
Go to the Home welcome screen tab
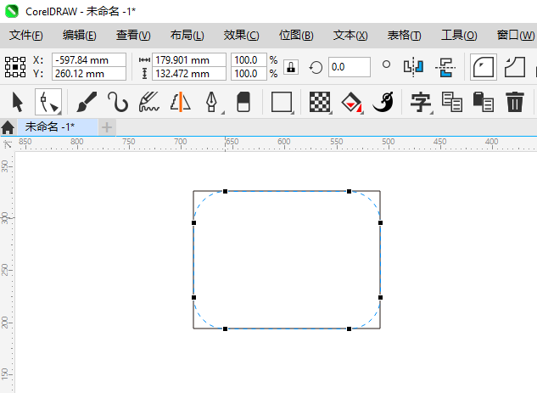click(x=8, y=127)
